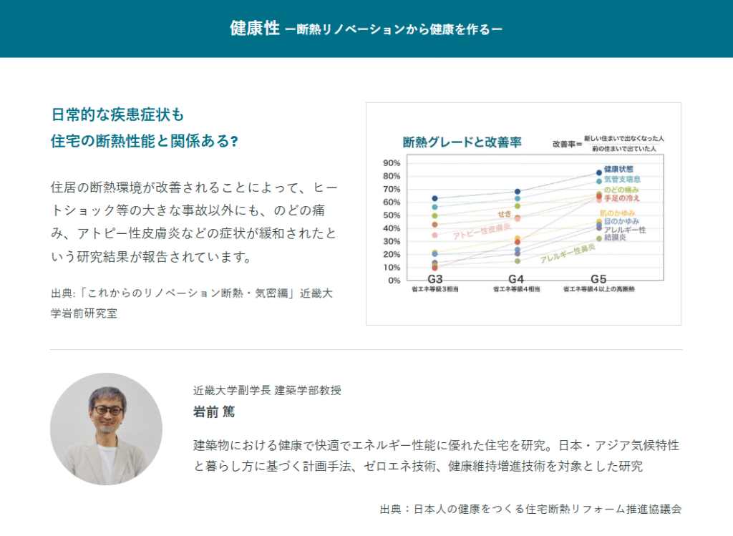Click the profile photo of 岩前 篤
Screen dimensions: 733x536
click(x=106, y=429)
